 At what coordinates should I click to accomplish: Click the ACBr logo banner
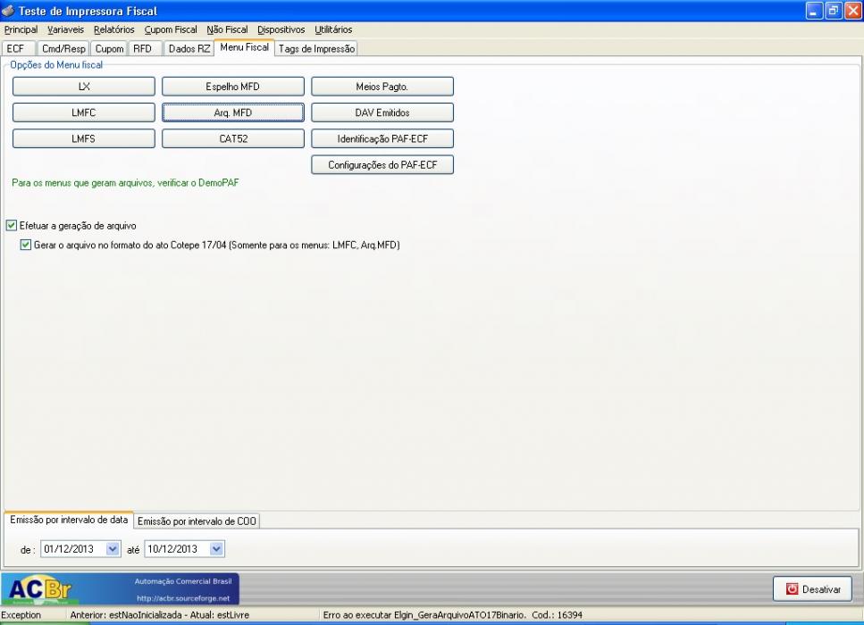pos(120,589)
